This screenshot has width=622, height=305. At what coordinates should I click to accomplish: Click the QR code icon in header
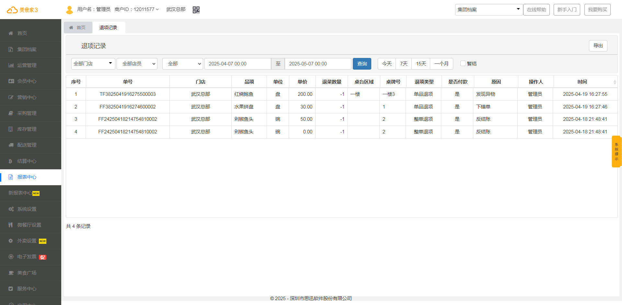196,10
